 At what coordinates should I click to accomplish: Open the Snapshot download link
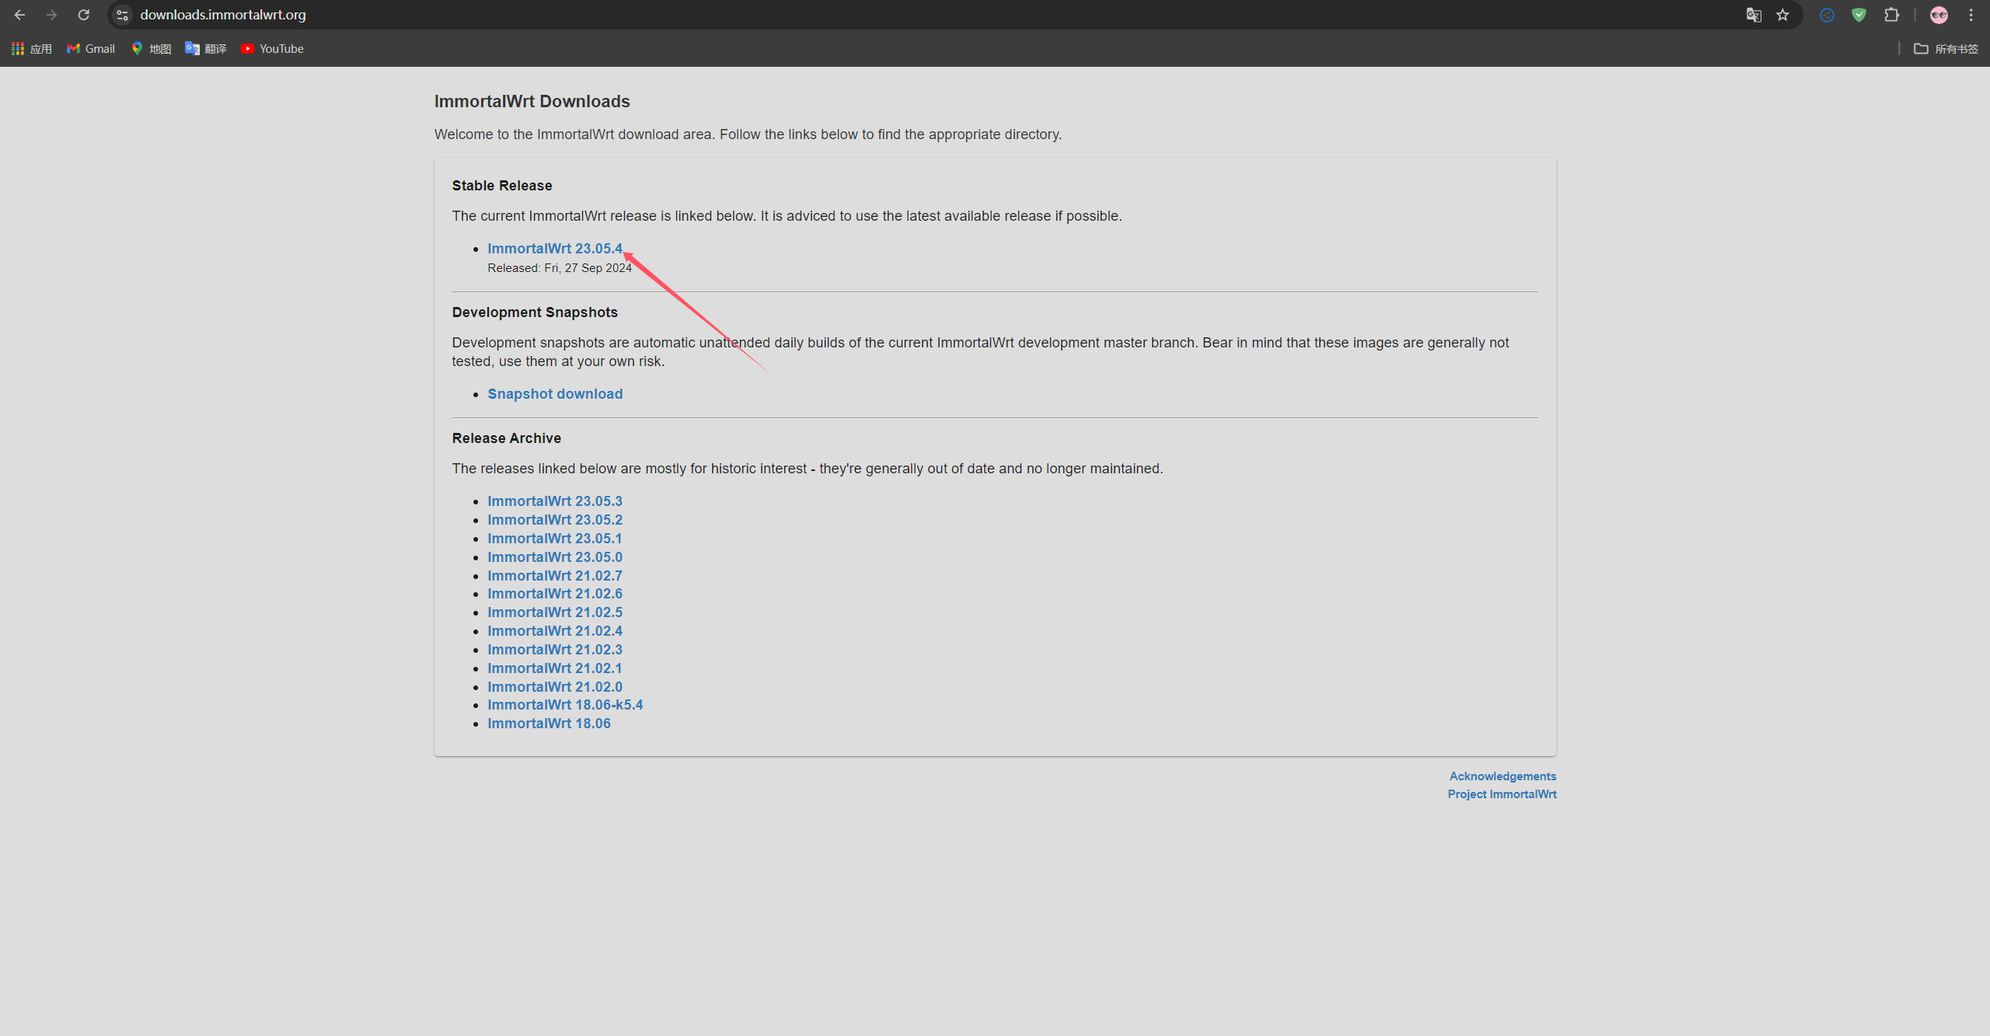[x=554, y=394]
